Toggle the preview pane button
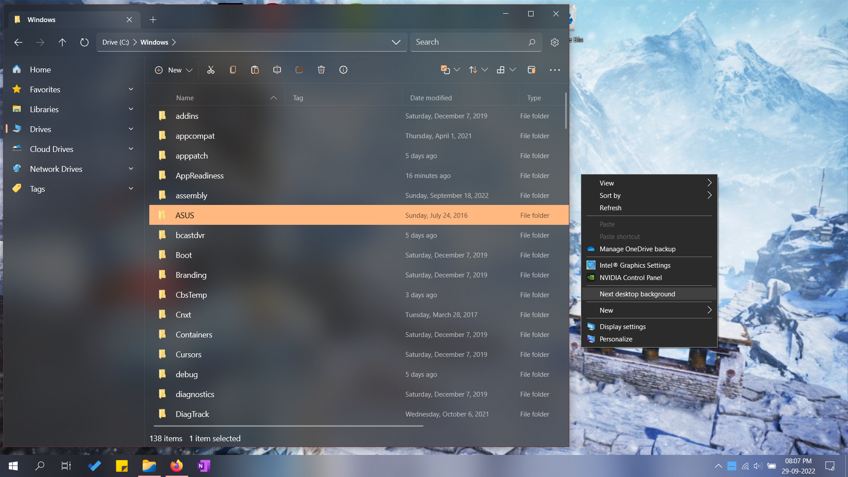848x477 pixels. pyautogui.click(x=531, y=70)
